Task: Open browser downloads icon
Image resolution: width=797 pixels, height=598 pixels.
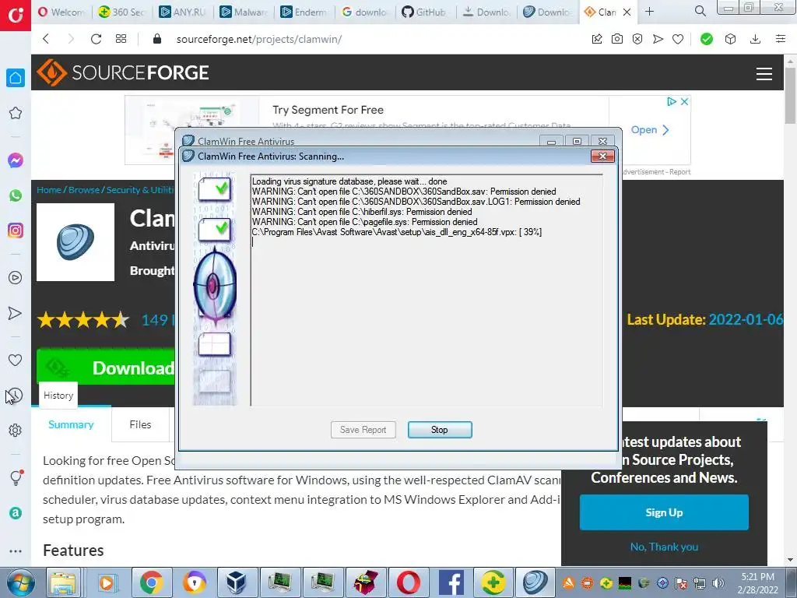Action: (x=755, y=39)
